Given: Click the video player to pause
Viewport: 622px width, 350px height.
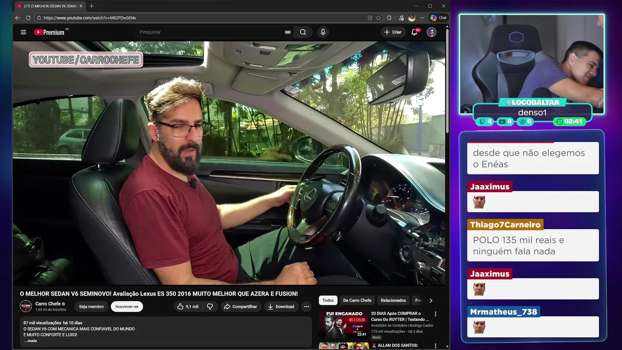Looking at the screenshot, I should click(x=228, y=163).
